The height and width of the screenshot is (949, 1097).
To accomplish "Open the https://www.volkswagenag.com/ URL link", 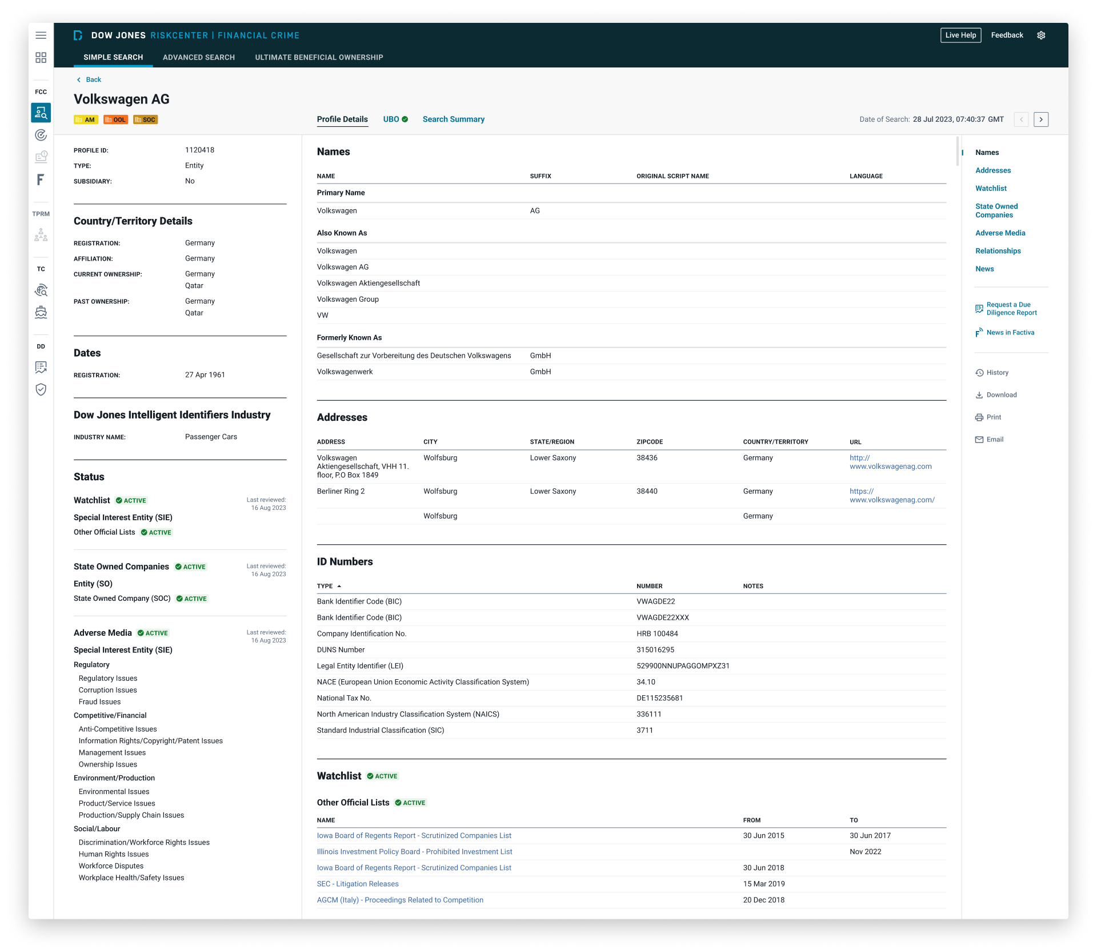I will click(892, 496).
